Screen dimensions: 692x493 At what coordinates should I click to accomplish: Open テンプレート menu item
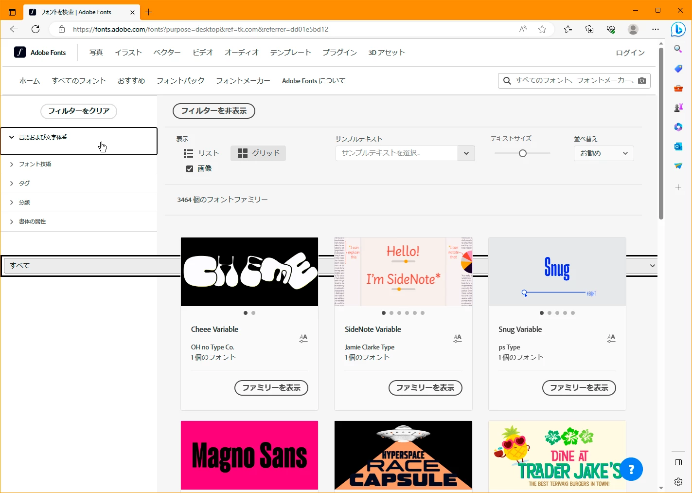(x=291, y=53)
